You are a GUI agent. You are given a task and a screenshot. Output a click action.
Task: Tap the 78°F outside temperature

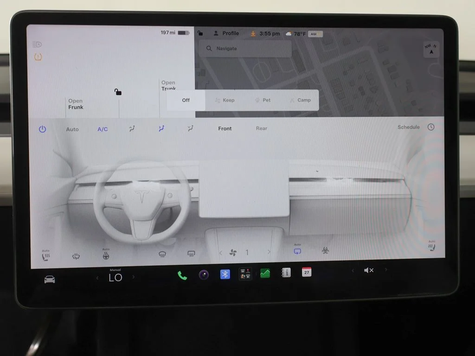coord(300,34)
